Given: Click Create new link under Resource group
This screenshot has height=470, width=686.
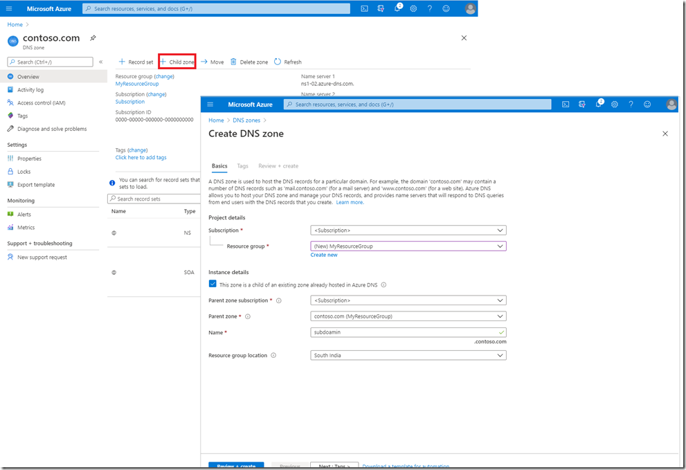Looking at the screenshot, I should tap(324, 255).
